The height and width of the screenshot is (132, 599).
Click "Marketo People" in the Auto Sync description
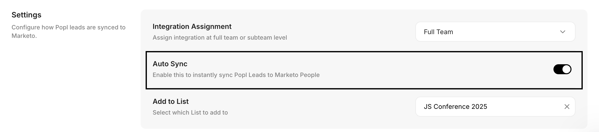[x=297, y=75]
